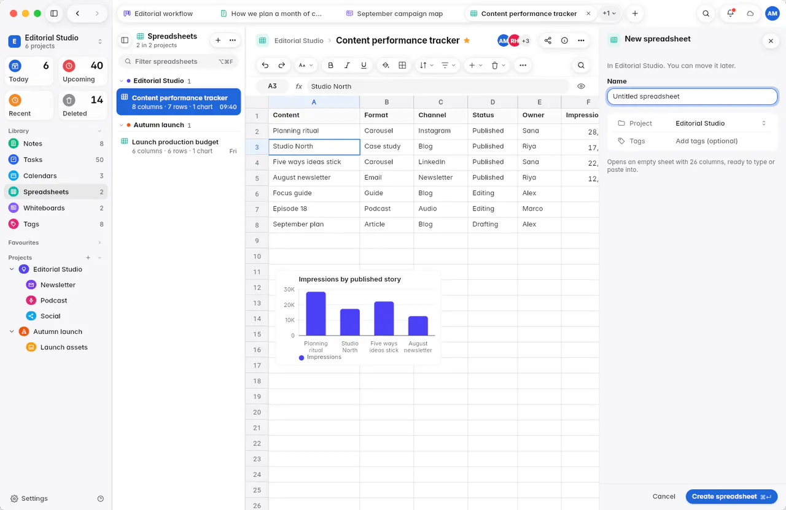Open document more options next to info
Viewport: 786px width, 510px height.
tap(581, 41)
